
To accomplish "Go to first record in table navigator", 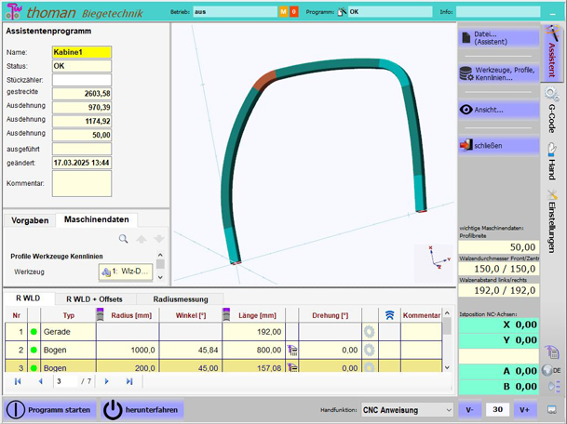I will [x=18, y=381].
